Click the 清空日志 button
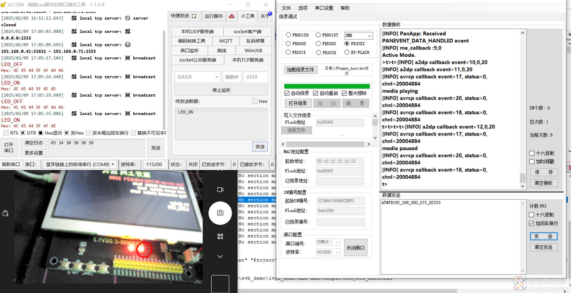Image resolution: width=571 pixels, height=293 pixels. tap(34, 143)
